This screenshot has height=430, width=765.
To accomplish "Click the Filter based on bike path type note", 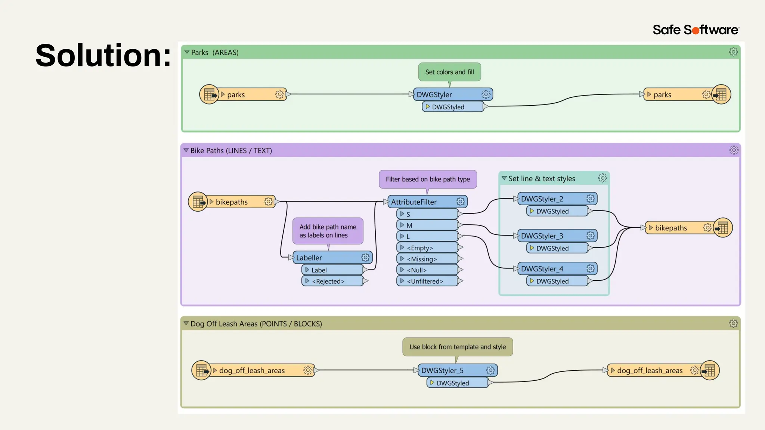I will [x=428, y=179].
